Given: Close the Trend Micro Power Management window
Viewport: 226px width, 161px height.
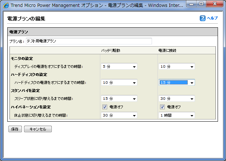Looking at the screenshot, I should coord(216,4).
